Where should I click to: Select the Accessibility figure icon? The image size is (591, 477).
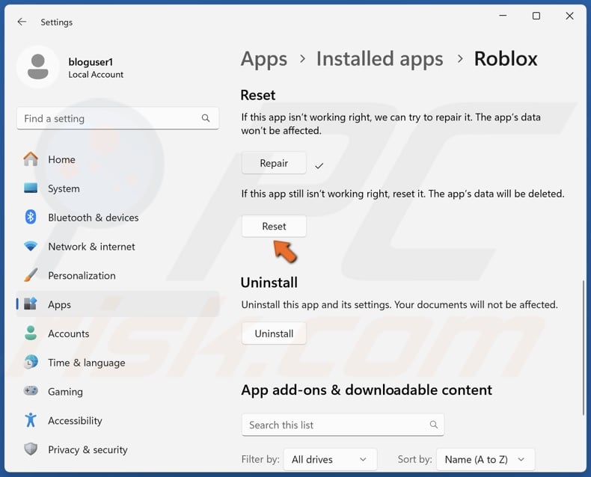pos(31,420)
